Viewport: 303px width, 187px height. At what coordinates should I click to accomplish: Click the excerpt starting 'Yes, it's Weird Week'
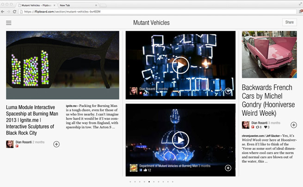click(x=269, y=149)
